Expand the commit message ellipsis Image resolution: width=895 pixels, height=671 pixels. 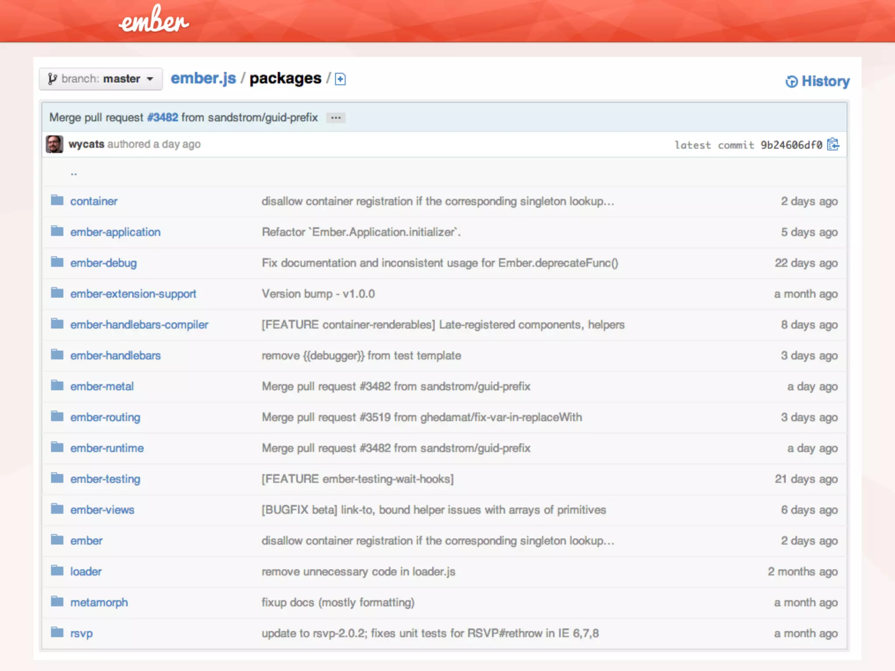[x=336, y=118]
